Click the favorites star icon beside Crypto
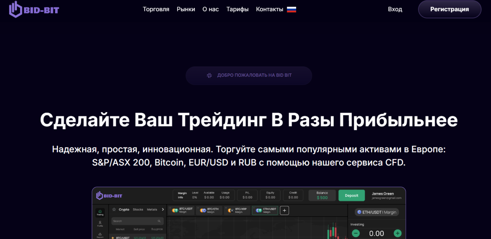The width and height of the screenshot is (491, 239). pyautogui.click(x=114, y=210)
